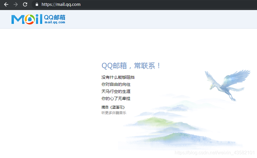Click the padlock security icon

(x=37, y=4)
